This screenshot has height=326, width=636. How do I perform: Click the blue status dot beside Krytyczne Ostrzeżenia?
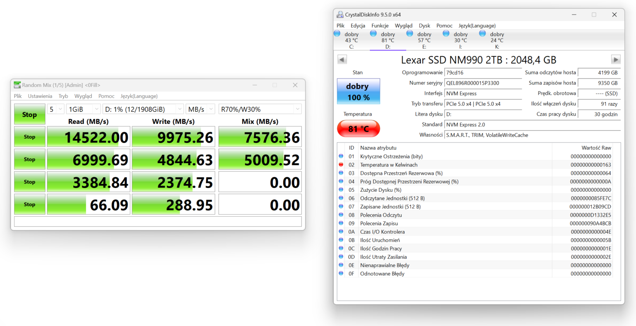[341, 156]
